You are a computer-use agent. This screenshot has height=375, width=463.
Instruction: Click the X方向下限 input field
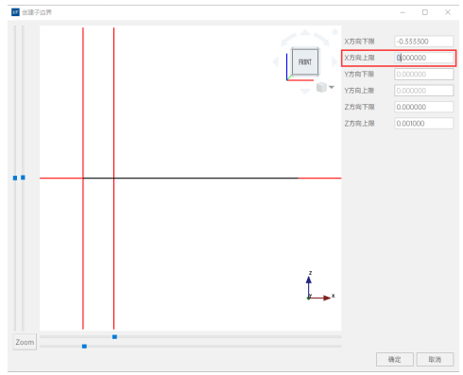pyautogui.click(x=424, y=42)
